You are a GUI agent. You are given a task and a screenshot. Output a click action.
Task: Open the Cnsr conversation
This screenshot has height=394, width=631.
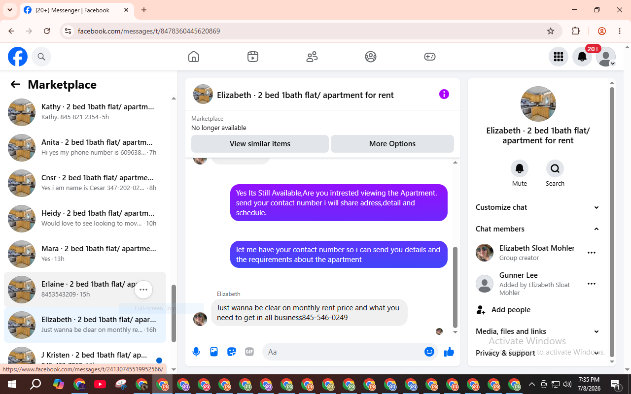click(x=85, y=183)
